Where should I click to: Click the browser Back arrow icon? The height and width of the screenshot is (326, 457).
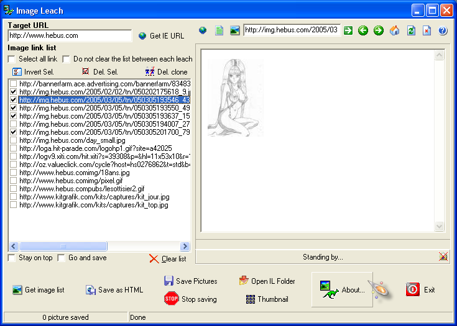[x=363, y=30]
